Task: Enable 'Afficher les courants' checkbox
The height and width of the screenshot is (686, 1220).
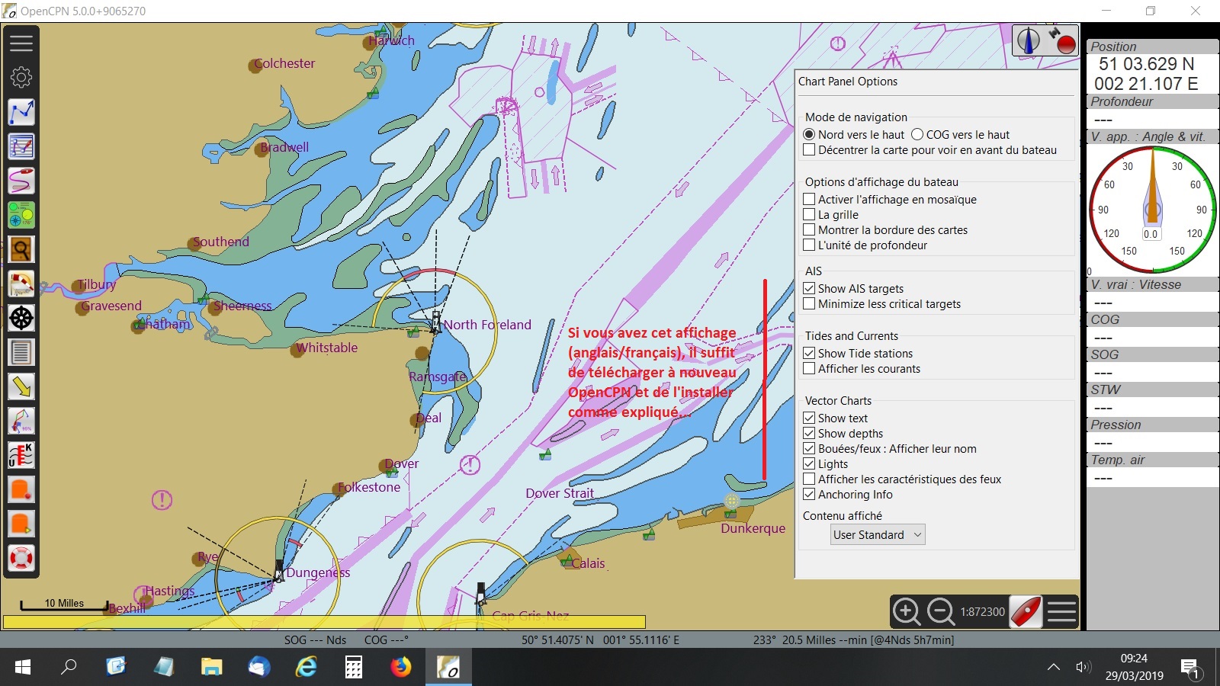Action: [810, 369]
